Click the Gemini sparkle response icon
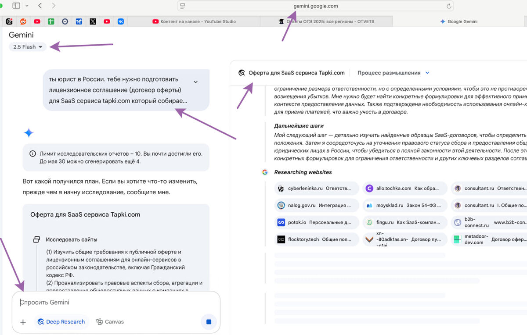Image resolution: width=527 pixels, height=335 pixels. click(x=29, y=133)
